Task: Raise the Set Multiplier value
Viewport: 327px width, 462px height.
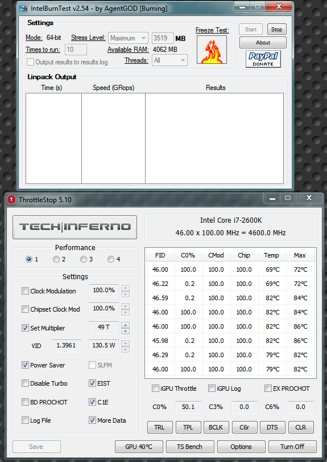Action: click(x=125, y=325)
